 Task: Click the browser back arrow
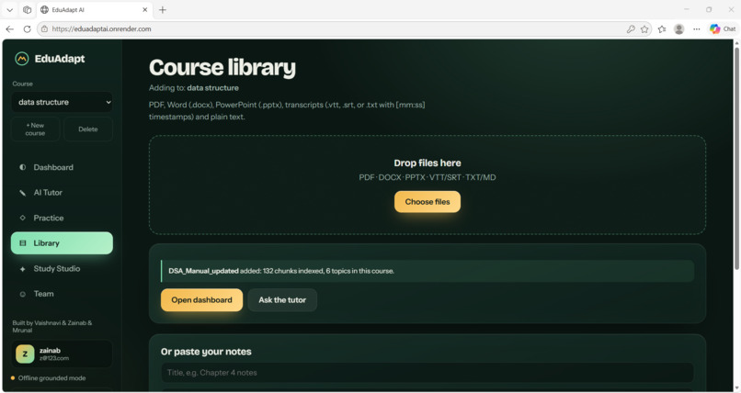[x=9, y=29]
